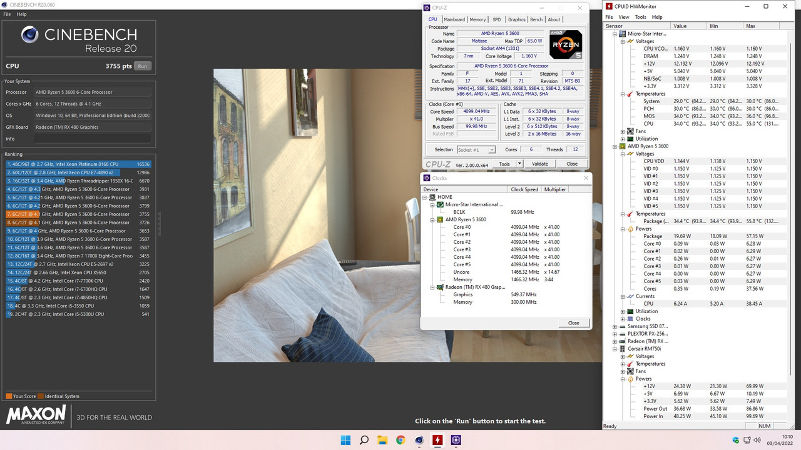Viewport: 801px width, 450px height.
Task: Open File Explorer from the taskbar
Action: click(x=382, y=440)
